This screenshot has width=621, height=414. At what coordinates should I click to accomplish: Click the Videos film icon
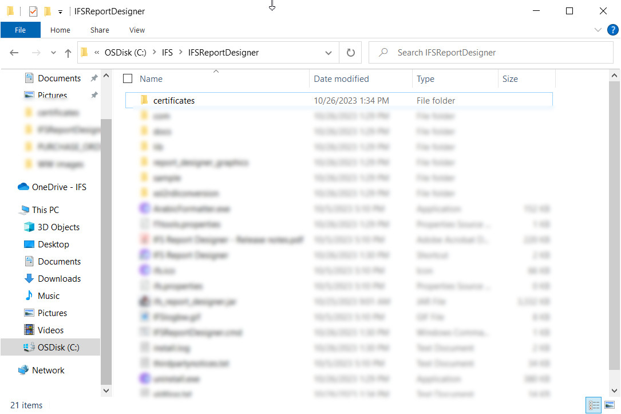point(29,330)
